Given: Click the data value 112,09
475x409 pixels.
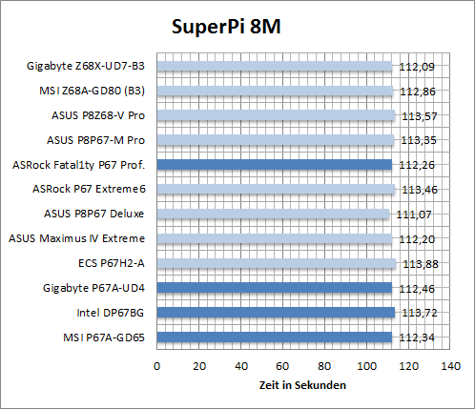Looking at the screenshot, I should pyautogui.click(x=417, y=67).
